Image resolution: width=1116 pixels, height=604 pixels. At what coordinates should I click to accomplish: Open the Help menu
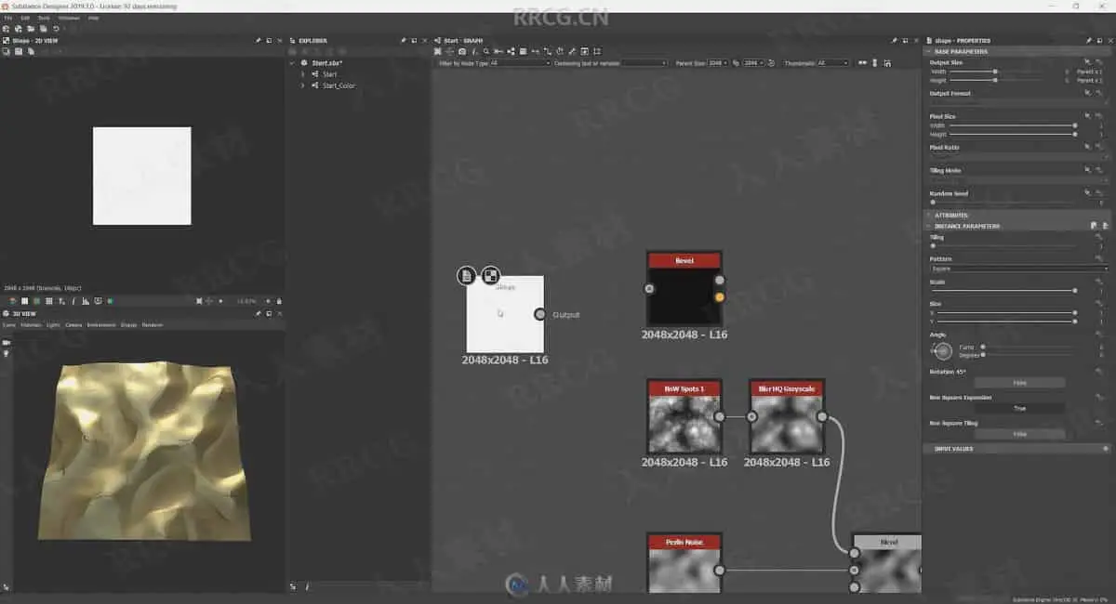(93, 18)
